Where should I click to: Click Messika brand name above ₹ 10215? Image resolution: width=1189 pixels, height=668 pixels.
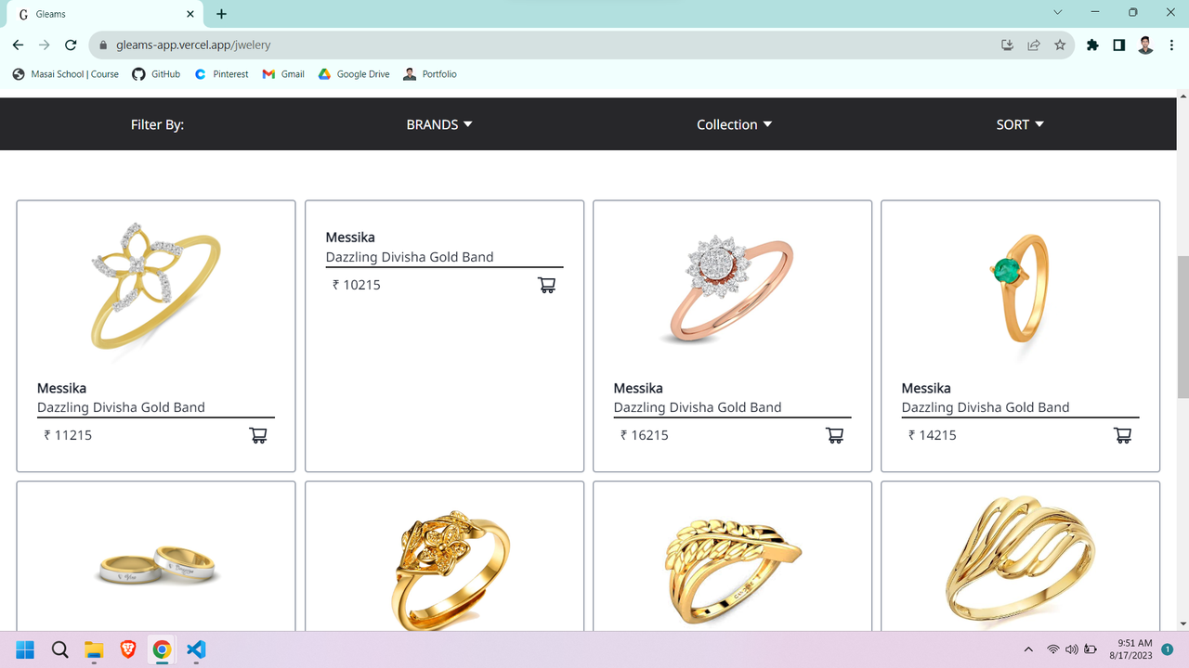350,238
